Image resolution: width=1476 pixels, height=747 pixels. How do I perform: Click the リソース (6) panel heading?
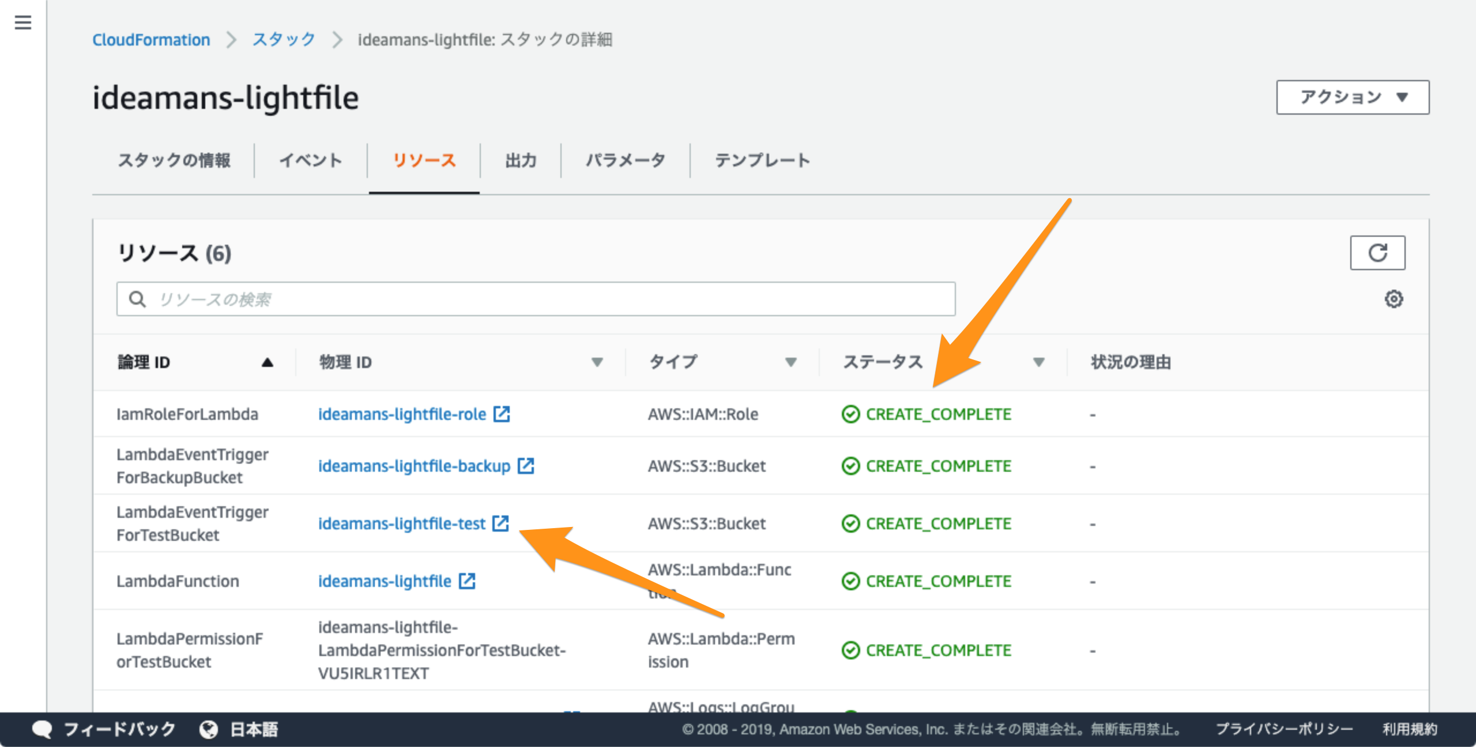tap(174, 253)
